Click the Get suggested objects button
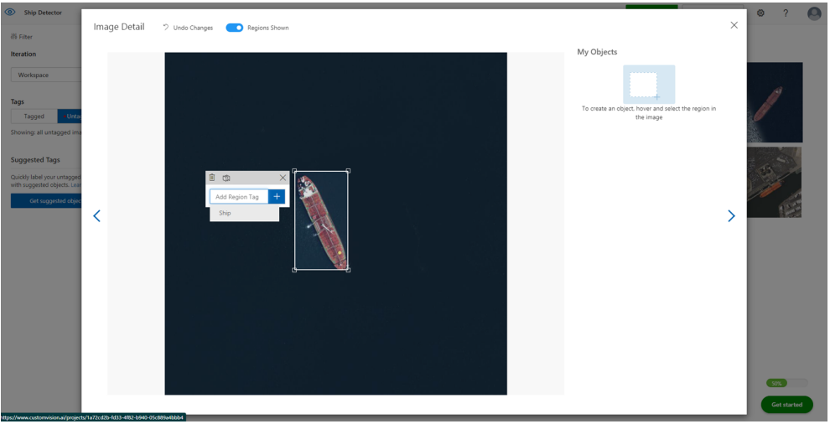This screenshot has width=830, height=424. click(x=46, y=201)
